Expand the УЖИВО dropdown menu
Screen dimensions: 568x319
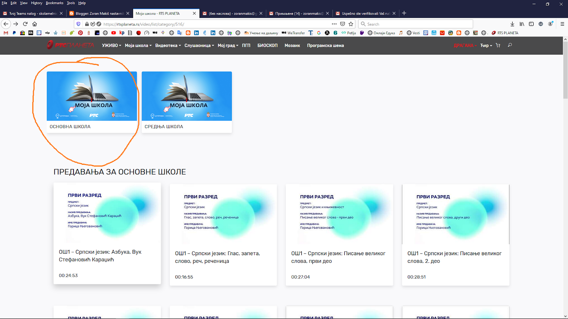[111, 45]
